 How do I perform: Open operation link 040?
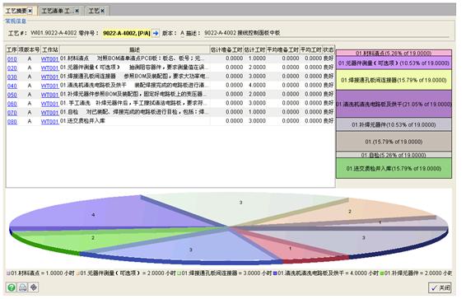pyautogui.click(x=12, y=86)
